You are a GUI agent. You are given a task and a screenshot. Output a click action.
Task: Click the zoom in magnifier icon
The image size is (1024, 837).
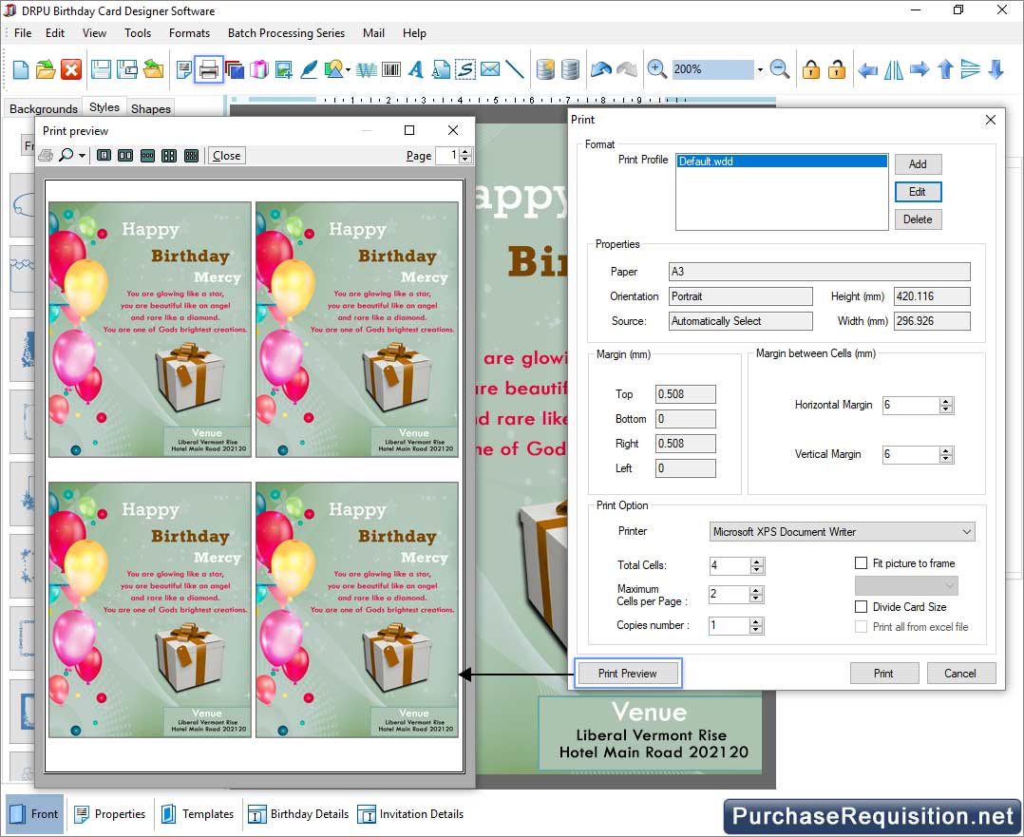coord(656,69)
